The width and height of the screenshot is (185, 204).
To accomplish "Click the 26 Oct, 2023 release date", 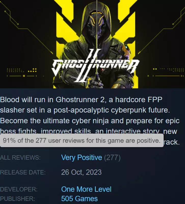I will (x=81, y=172).
